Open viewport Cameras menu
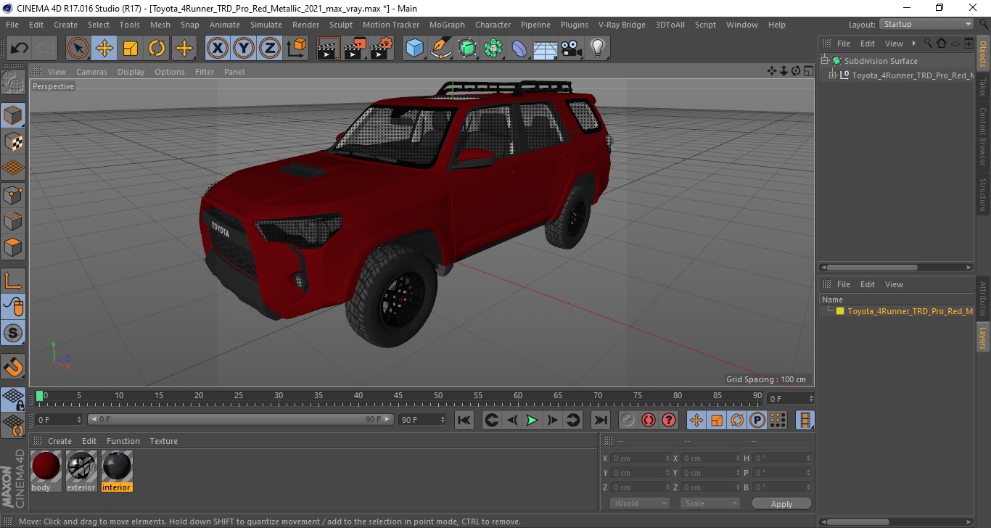Viewport: 991px width, 528px height. click(x=91, y=72)
